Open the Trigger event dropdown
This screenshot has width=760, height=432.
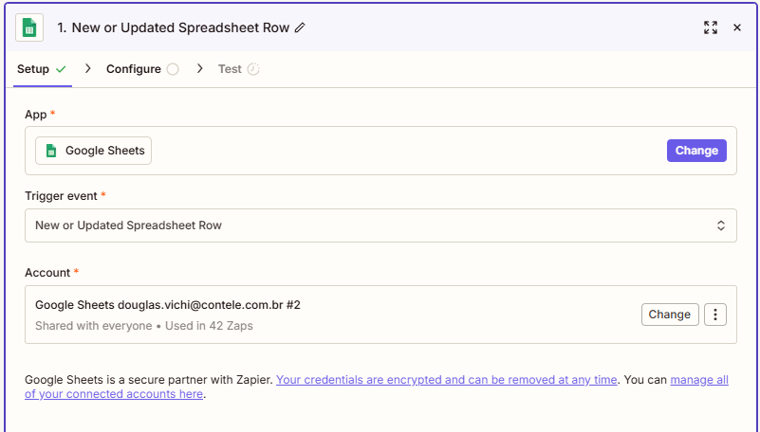tap(380, 225)
